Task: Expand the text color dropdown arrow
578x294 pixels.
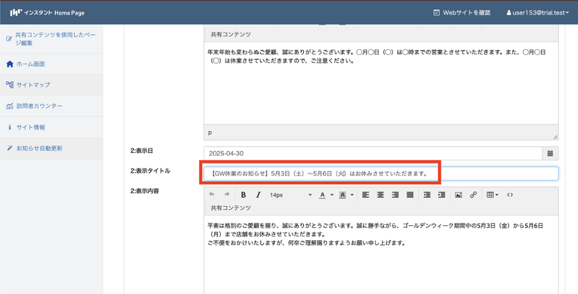Action: click(332, 195)
